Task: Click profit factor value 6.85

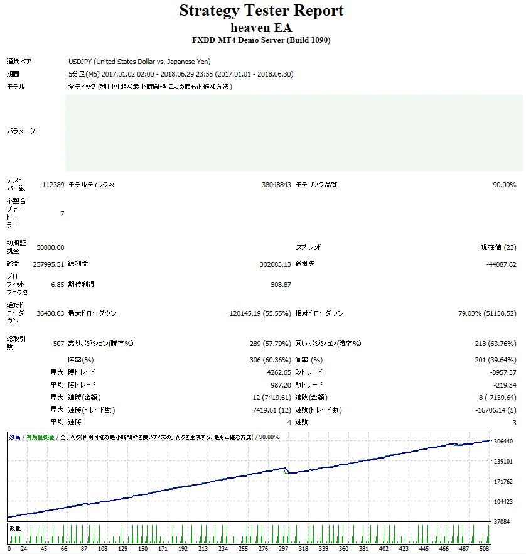Action: pyautogui.click(x=58, y=285)
